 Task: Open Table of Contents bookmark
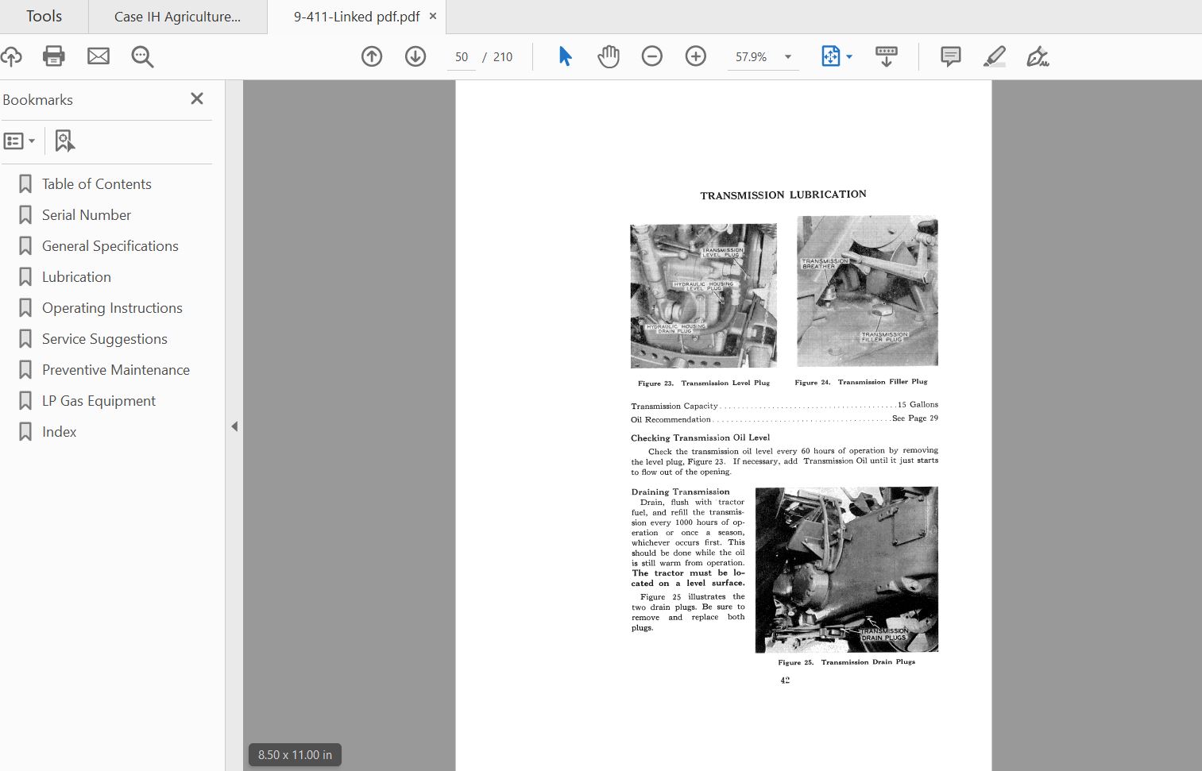pos(96,184)
